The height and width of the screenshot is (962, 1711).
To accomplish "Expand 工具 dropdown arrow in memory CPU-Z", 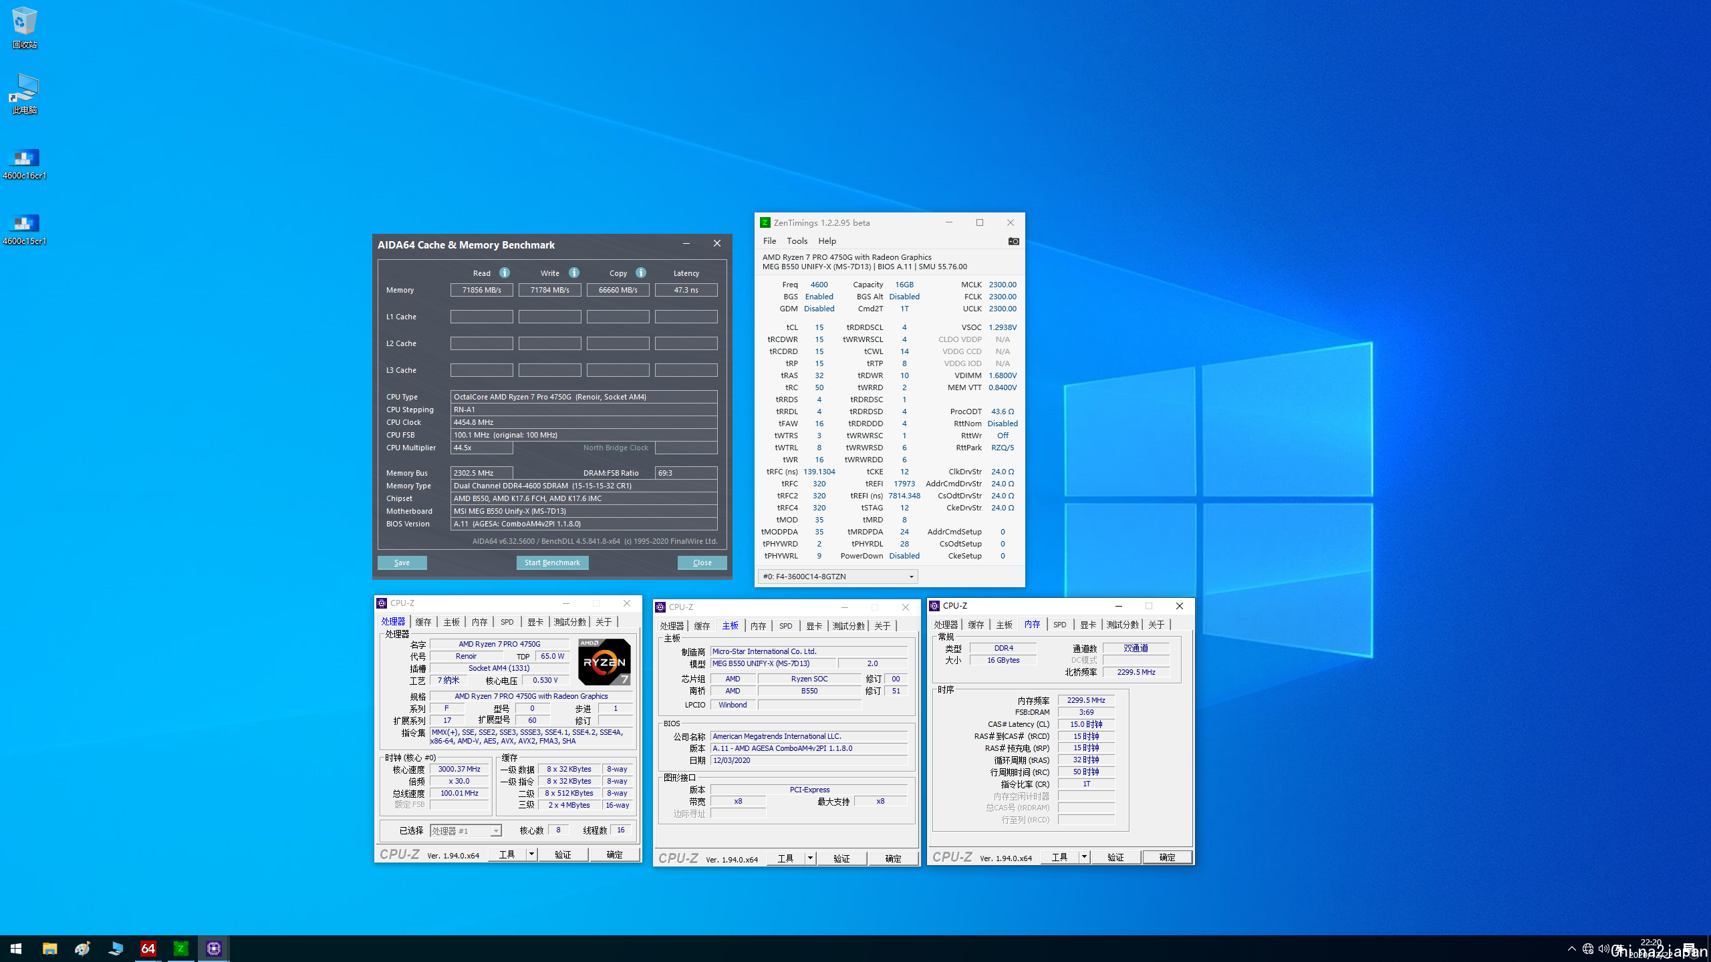I will click(x=1084, y=857).
